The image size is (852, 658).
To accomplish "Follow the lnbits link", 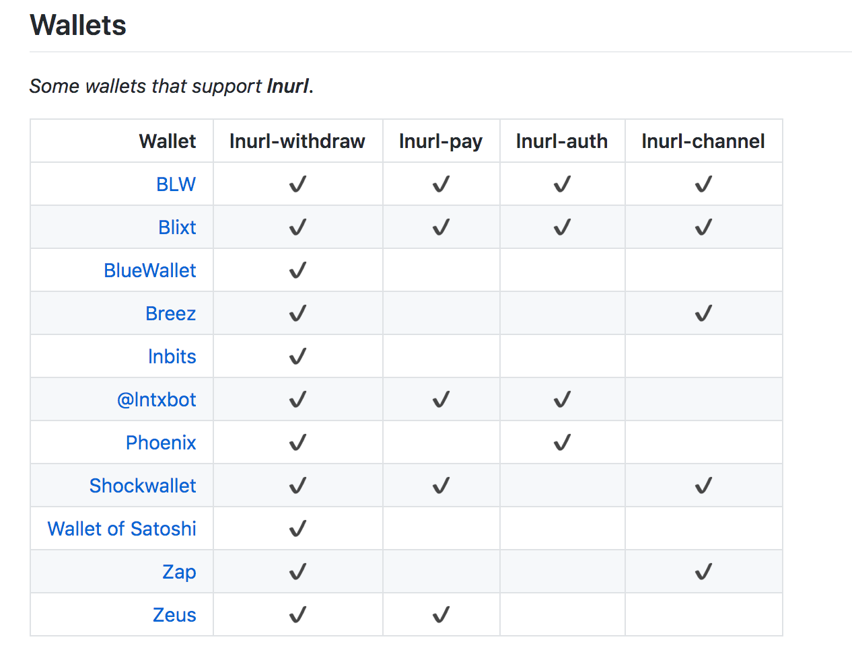I will click(172, 357).
